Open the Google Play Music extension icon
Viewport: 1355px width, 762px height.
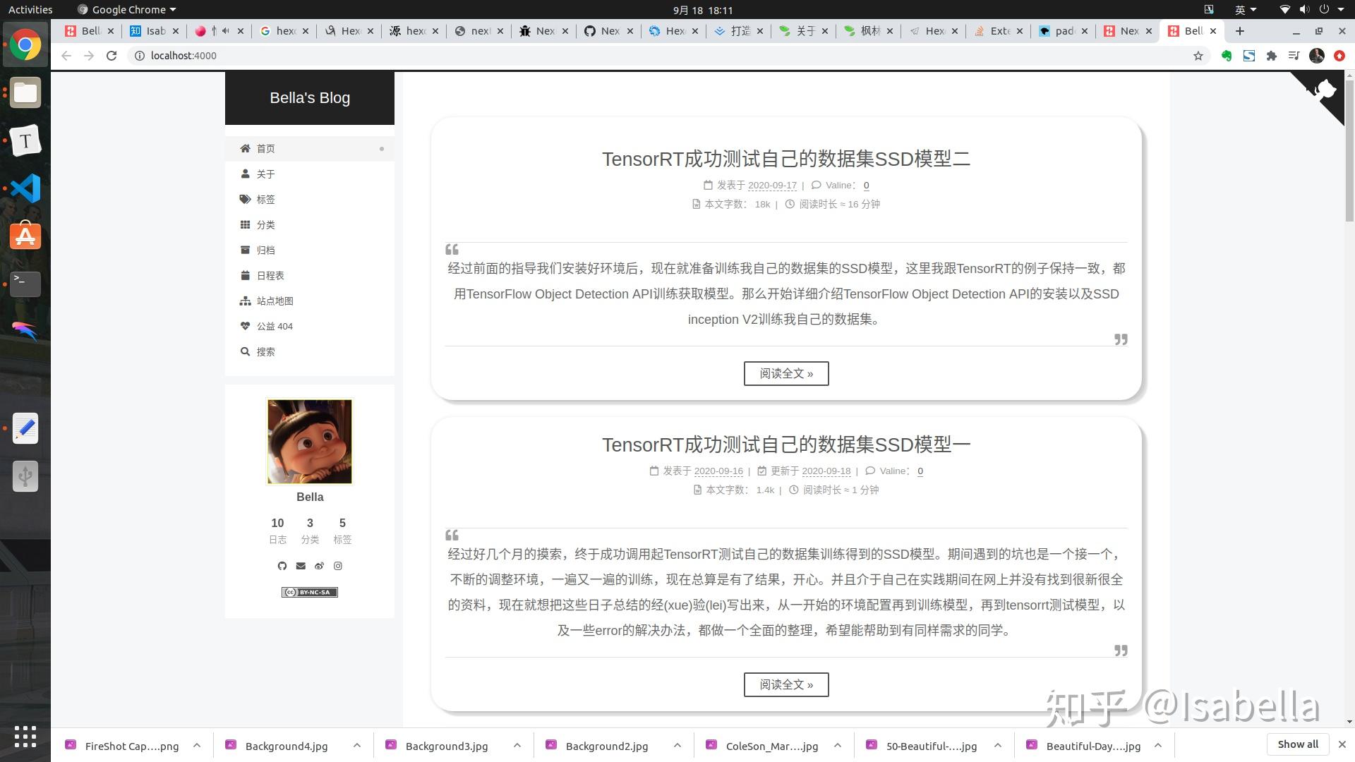[x=1294, y=55]
